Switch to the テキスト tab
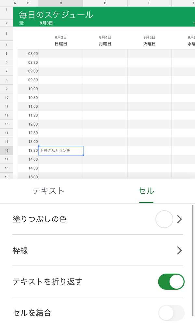Image resolution: width=195 pixels, height=328 pixels. 48,191
